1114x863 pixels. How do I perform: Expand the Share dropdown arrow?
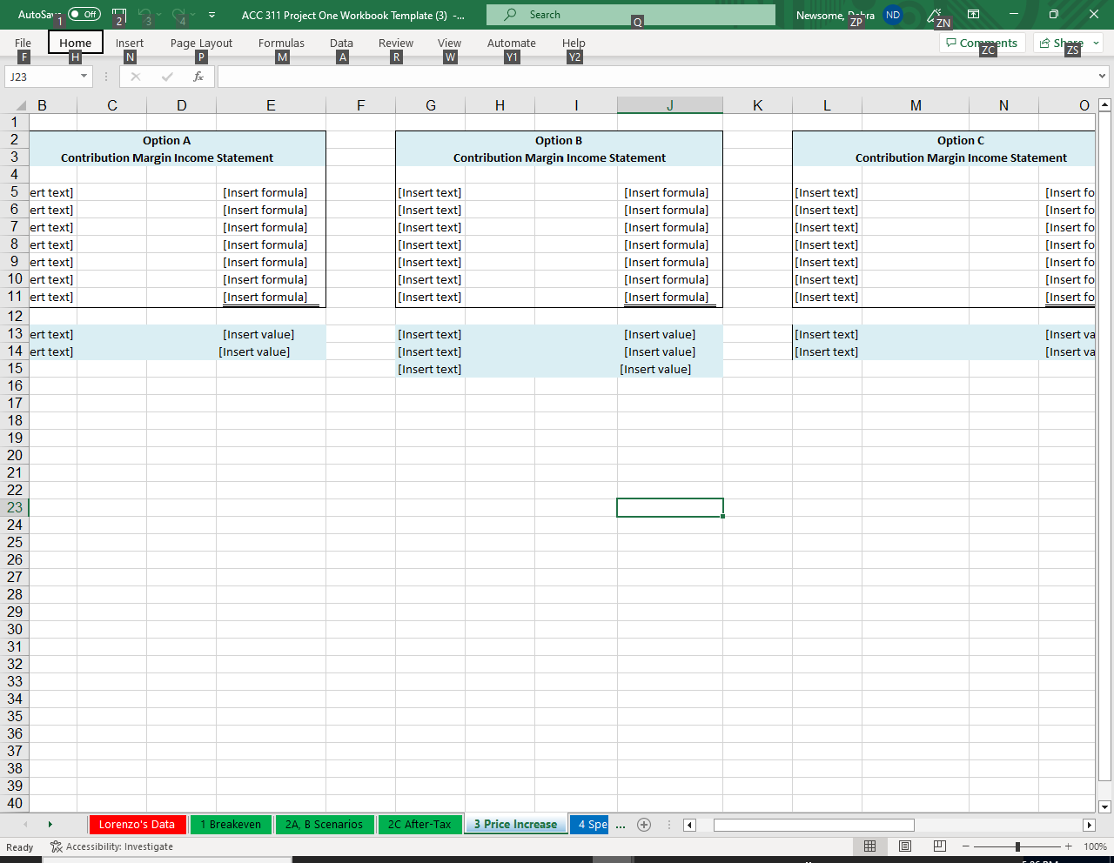click(x=1097, y=43)
